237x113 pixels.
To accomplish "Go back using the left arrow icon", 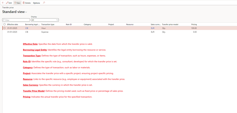I will click(x=3, y=3).
